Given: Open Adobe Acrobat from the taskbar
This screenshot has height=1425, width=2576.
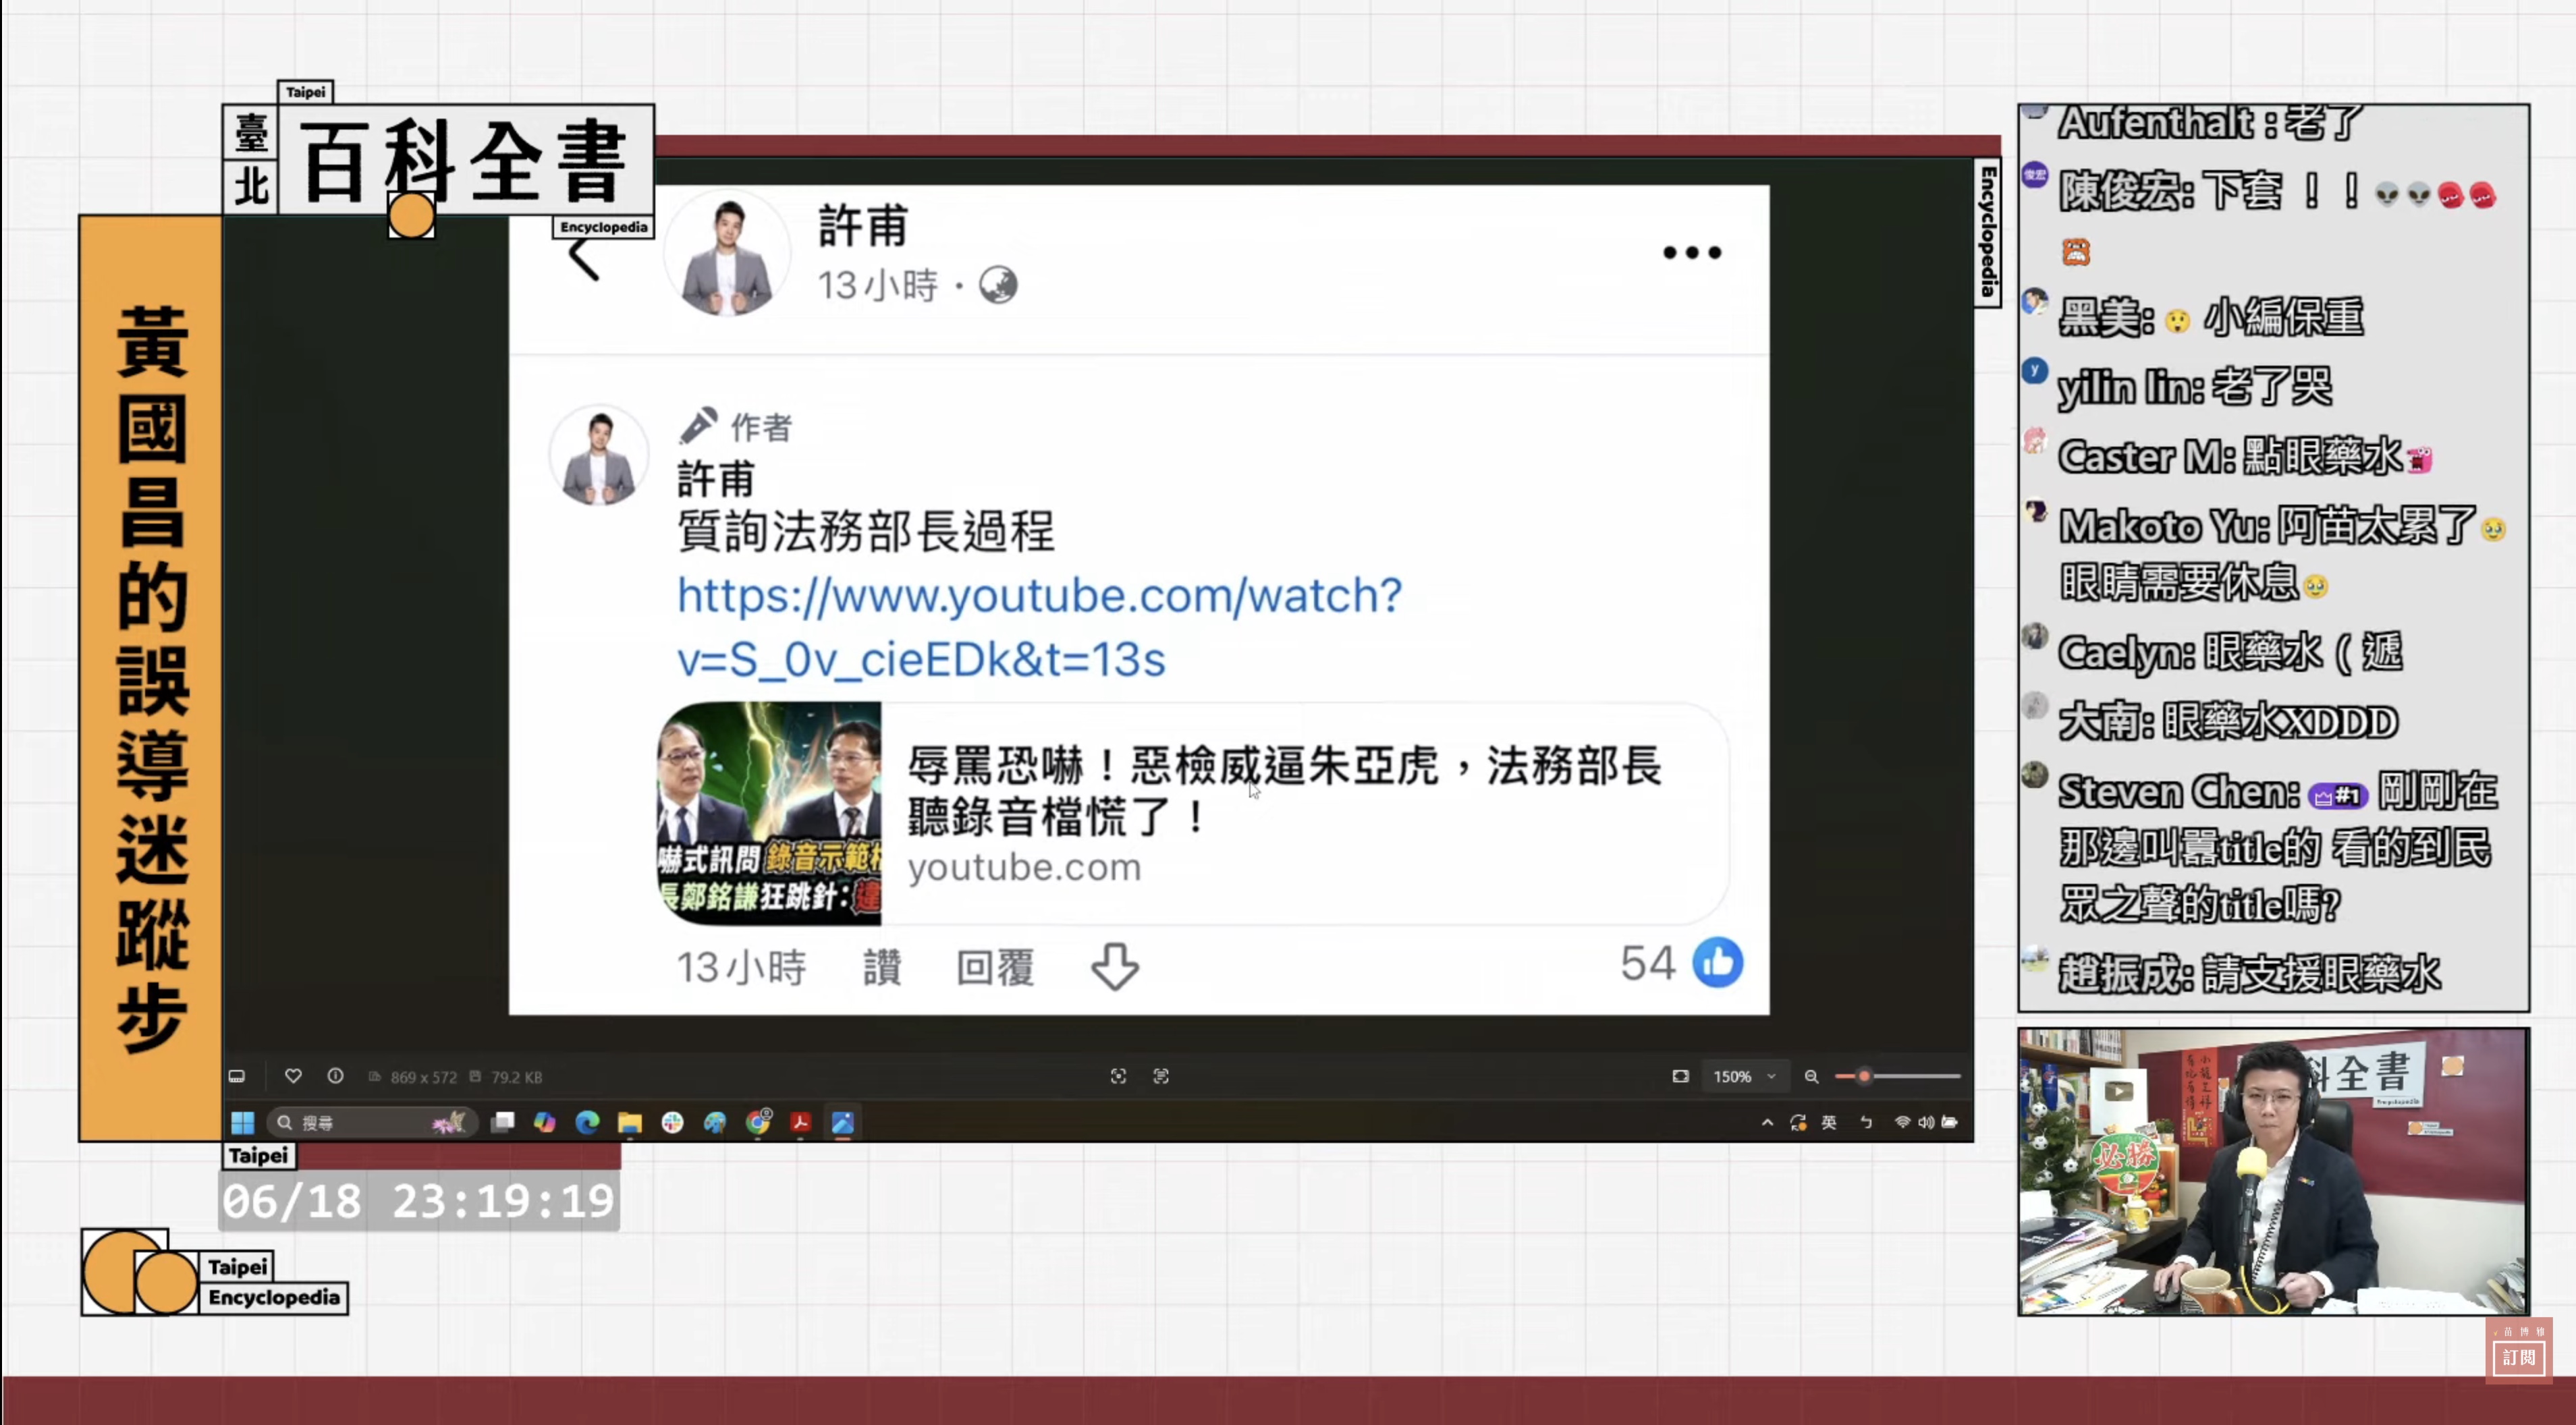Looking at the screenshot, I should (x=800, y=1122).
